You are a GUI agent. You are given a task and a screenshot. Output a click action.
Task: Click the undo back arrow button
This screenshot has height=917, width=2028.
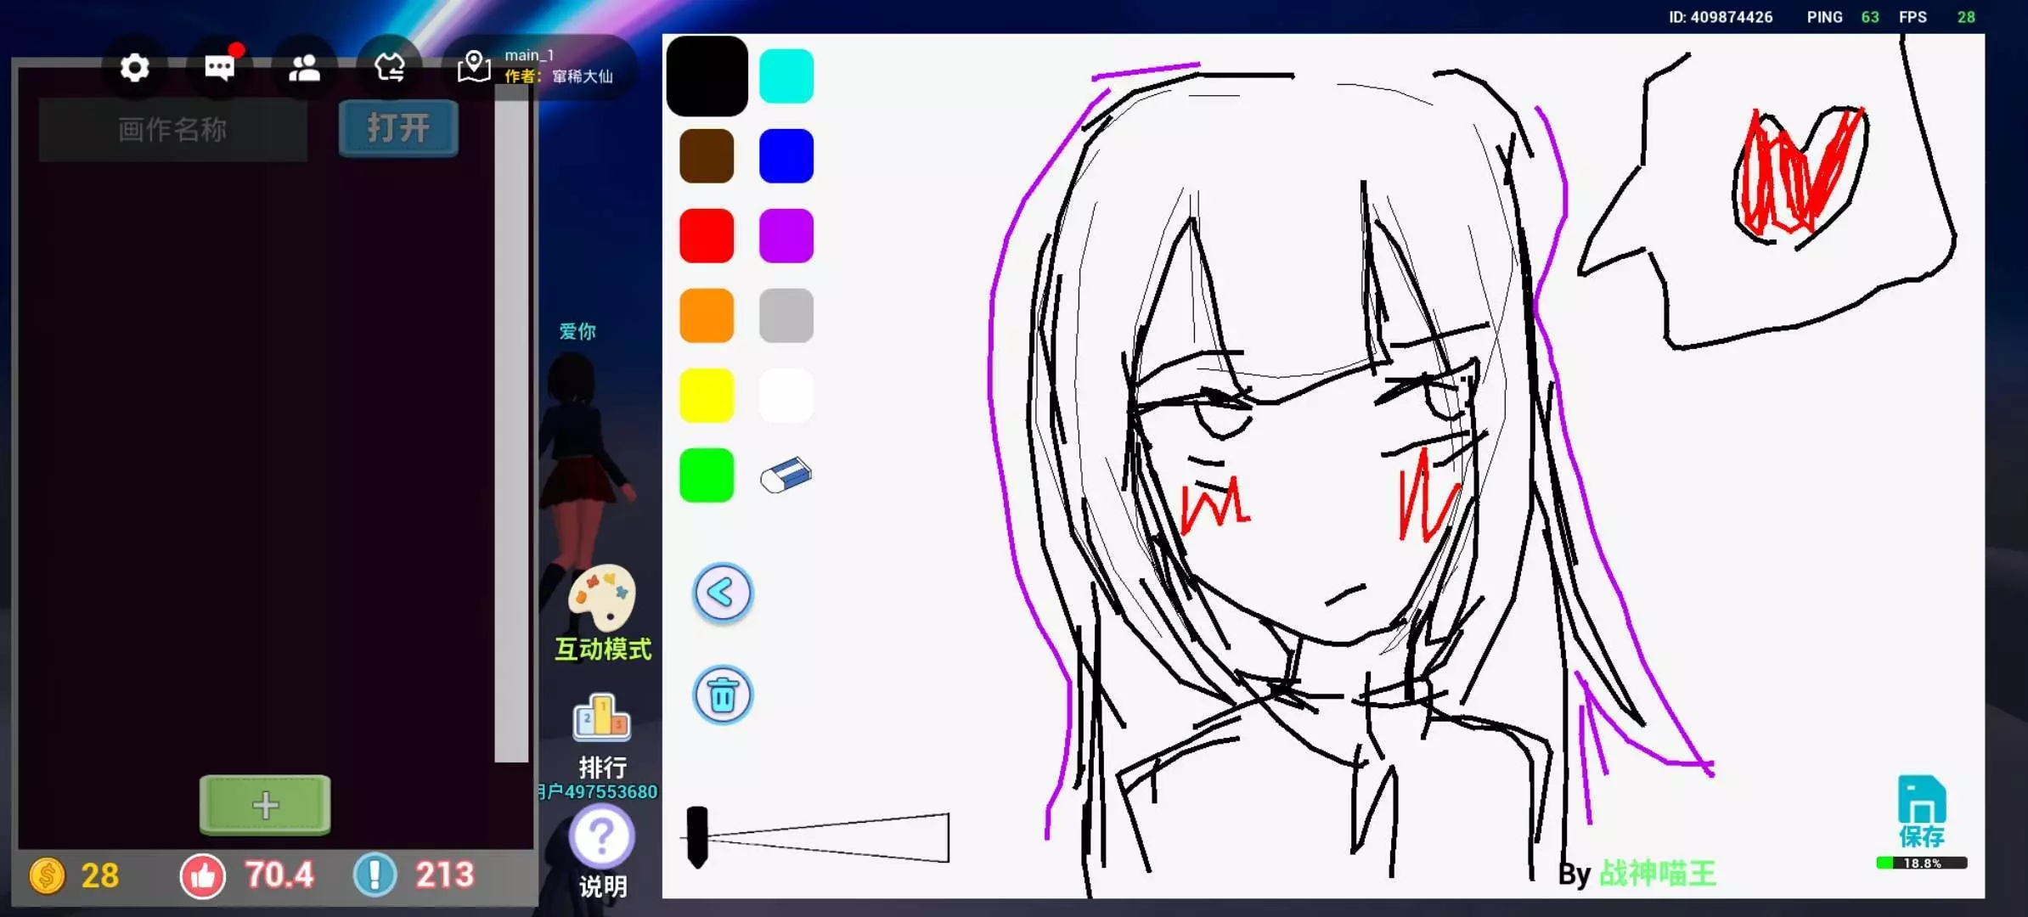(723, 593)
